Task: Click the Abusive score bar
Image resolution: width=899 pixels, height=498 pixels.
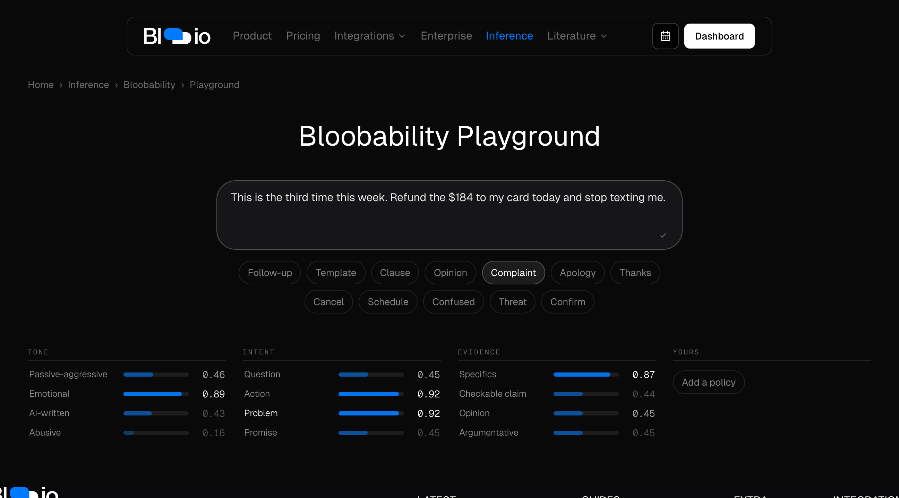Action: pyautogui.click(x=156, y=433)
